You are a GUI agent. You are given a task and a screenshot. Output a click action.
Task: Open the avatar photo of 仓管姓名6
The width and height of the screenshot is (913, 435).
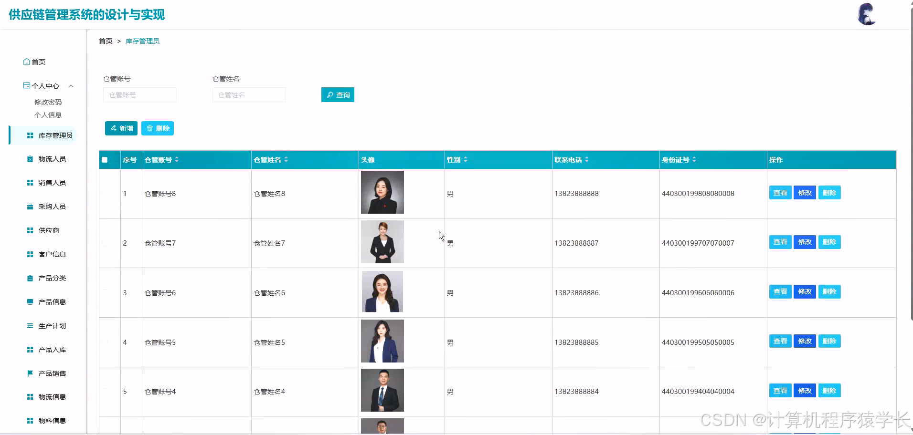point(382,291)
